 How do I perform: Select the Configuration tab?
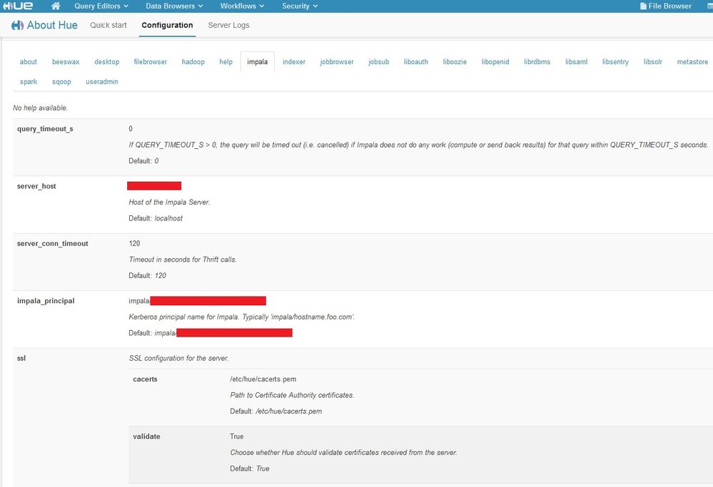pos(167,25)
